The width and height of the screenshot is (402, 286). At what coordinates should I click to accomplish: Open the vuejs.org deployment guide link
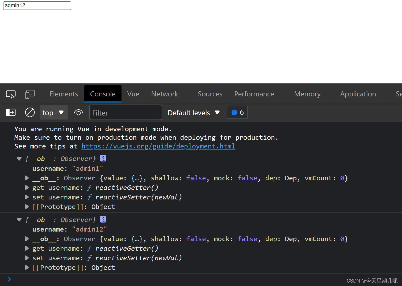click(158, 146)
